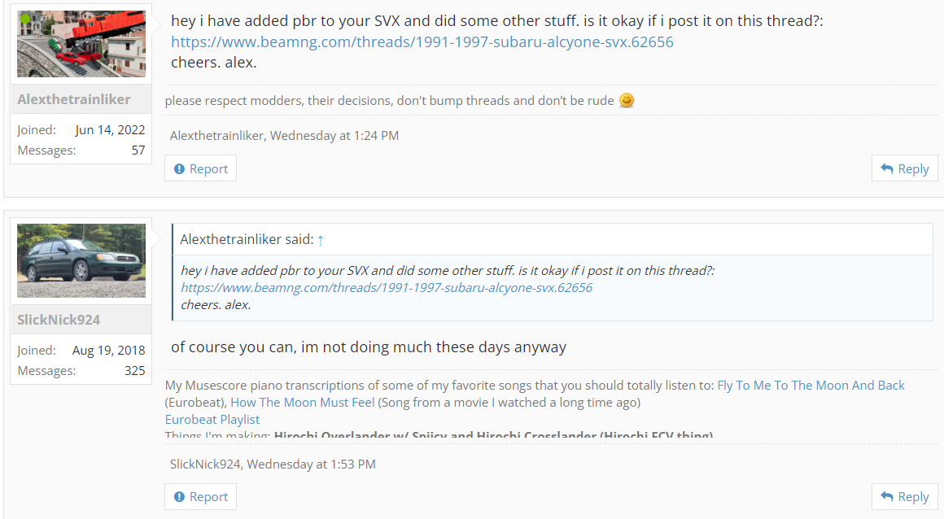The height and width of the screenshot is (519, 944).
Task: Click the quote arrow next to Alexthetrainliker said
Action: [x=321, y=240]
